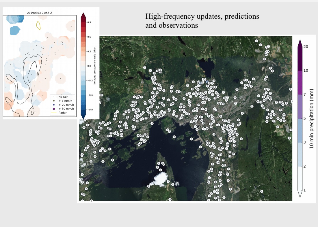This screenshot has width=318, height=227.
Task: Click the magenta-purple 7–10 mm colorbar segment
Action: [300, 82]
